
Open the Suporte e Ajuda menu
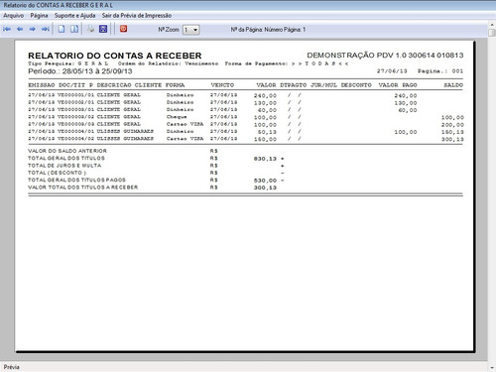[x=74, y=16]
